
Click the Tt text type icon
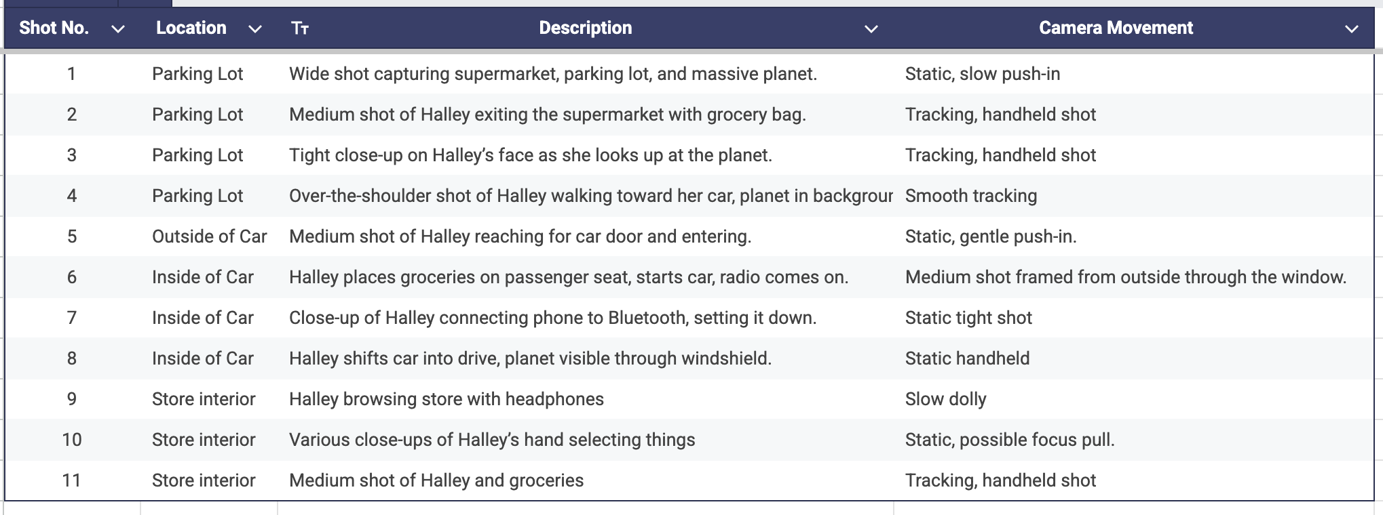[300, 28]
